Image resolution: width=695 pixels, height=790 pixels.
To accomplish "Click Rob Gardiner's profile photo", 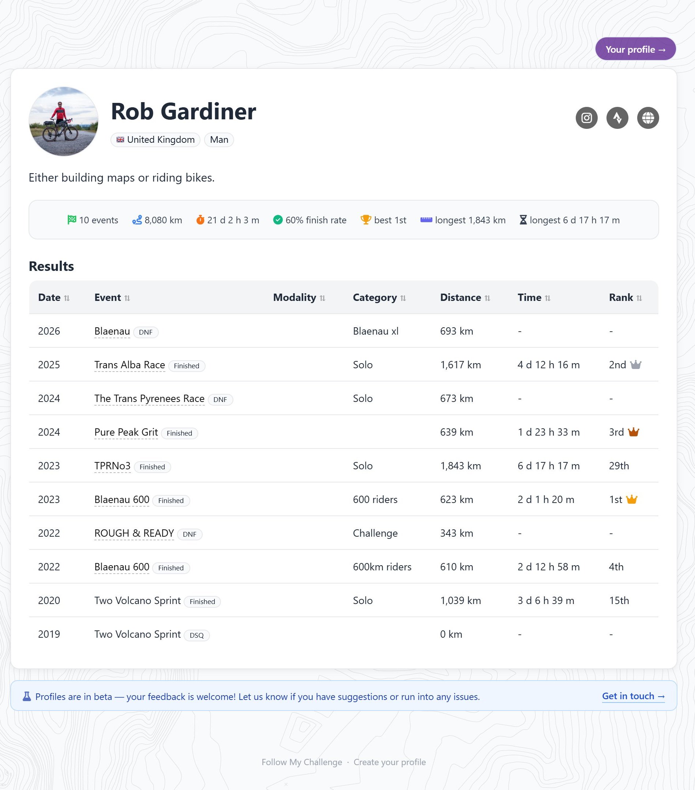I will 64,122.
